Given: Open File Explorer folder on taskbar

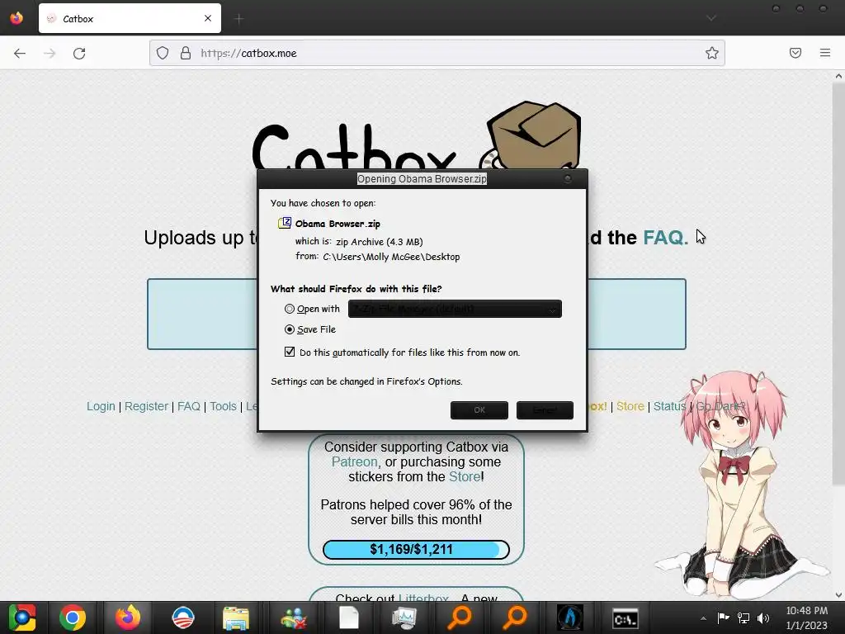Looking at the screenshot, I should point(236,617).
